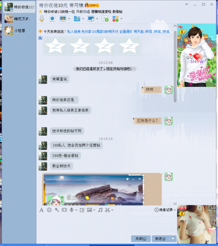Open the message history 消息记录 dropdown

[x=165, y=210]
